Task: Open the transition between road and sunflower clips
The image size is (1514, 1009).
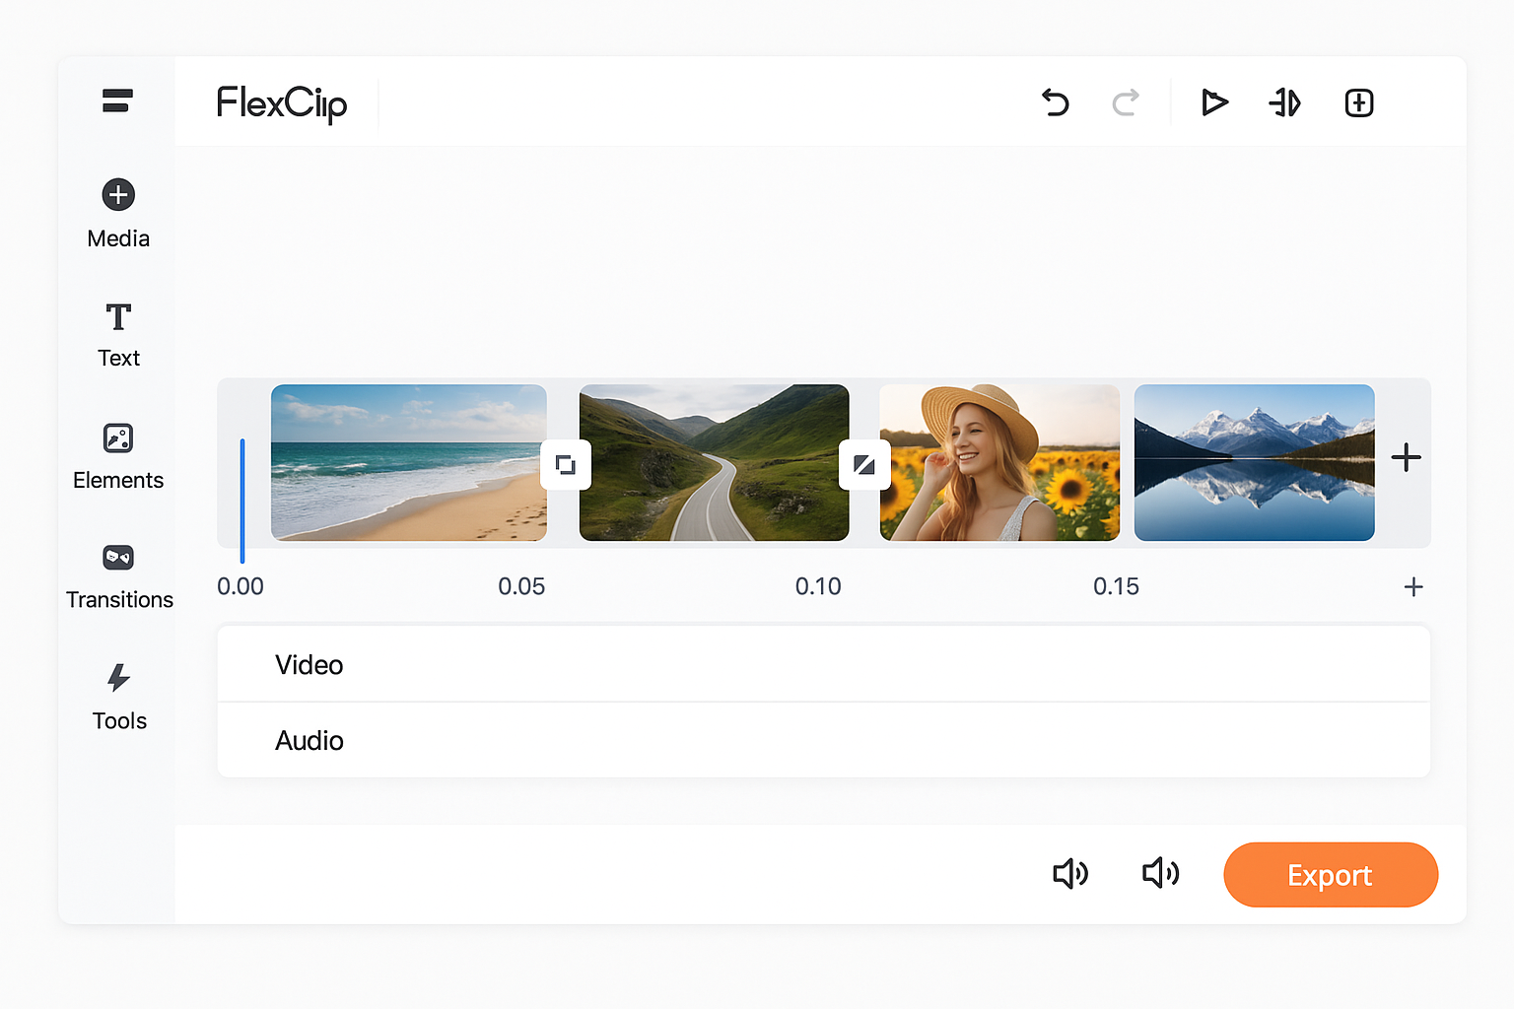Action: pyautogui.click(x=864, y=464)
